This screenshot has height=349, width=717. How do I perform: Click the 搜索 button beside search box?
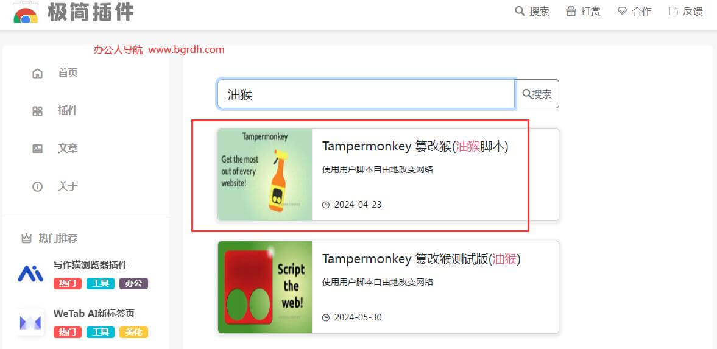tap(537, 94)
